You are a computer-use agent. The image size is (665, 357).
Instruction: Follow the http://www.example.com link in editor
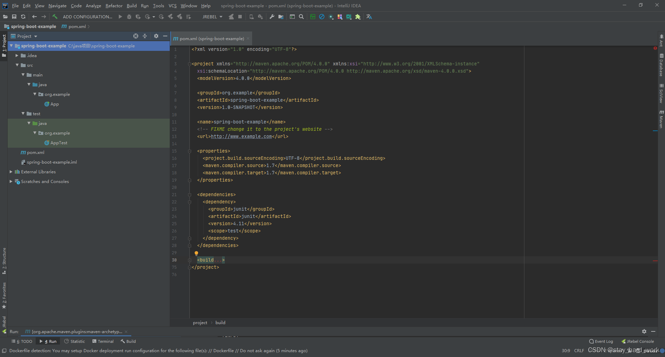[241, 136]
